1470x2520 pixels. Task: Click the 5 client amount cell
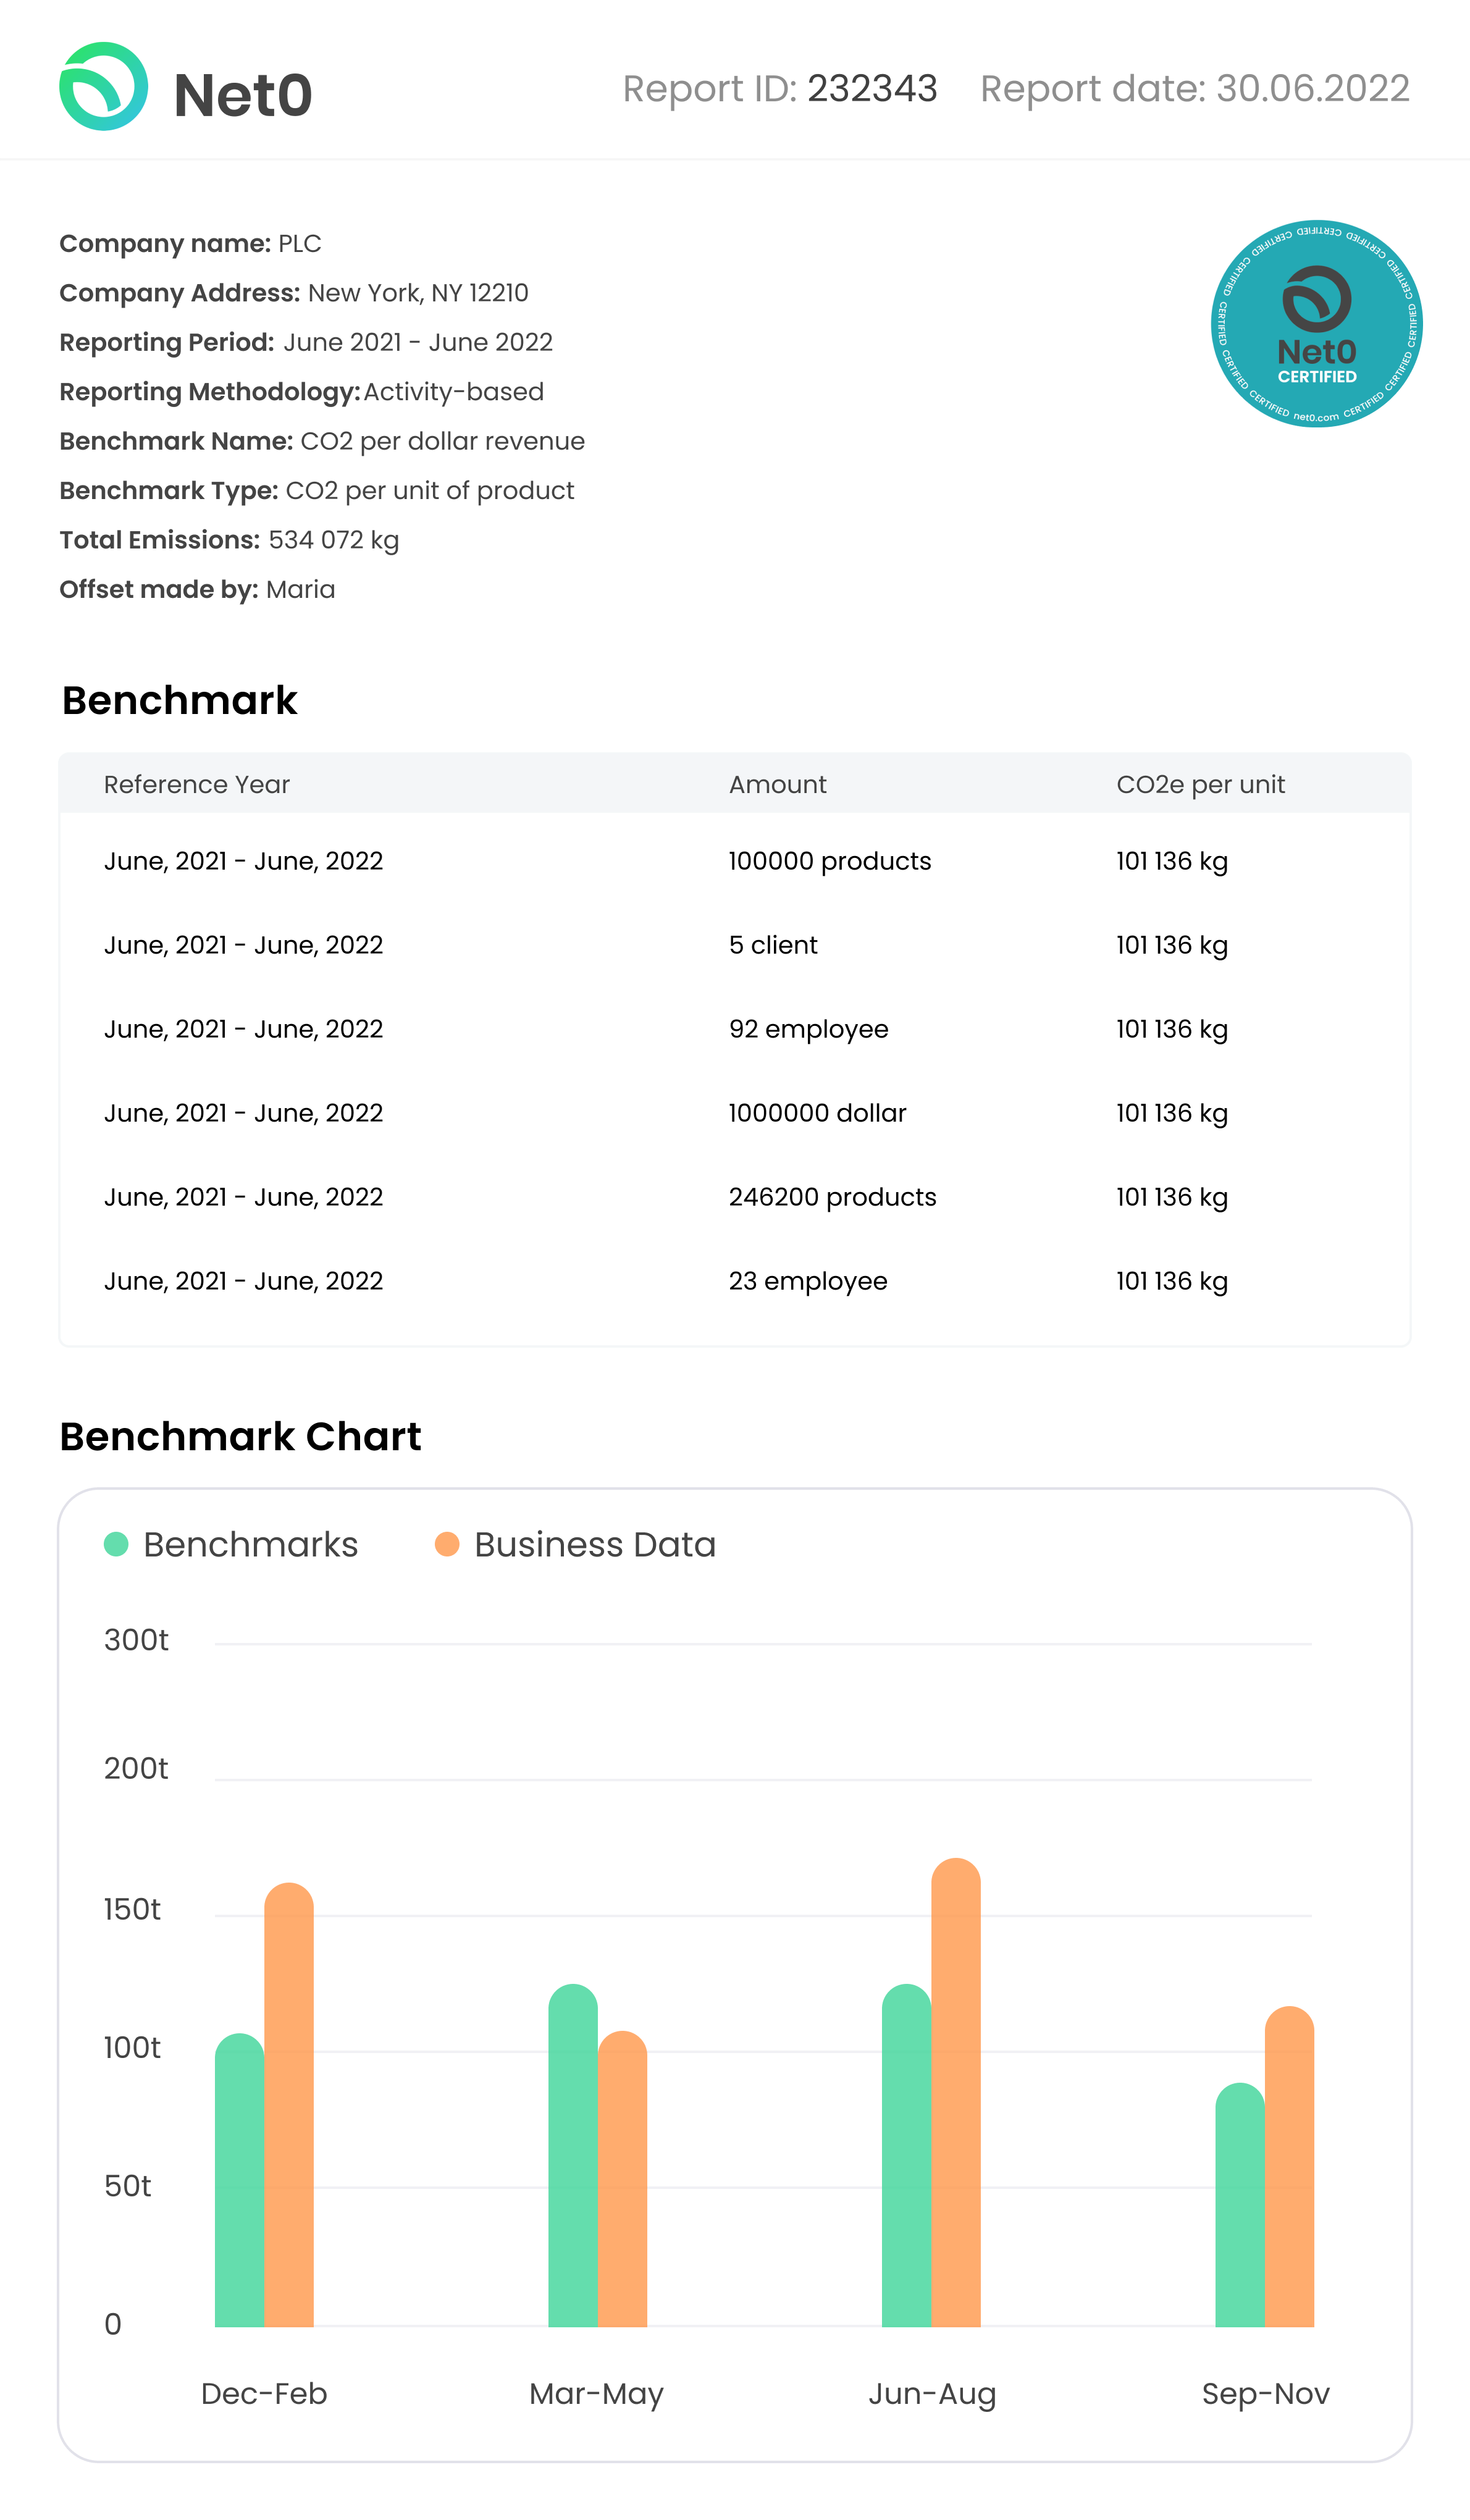773,945
